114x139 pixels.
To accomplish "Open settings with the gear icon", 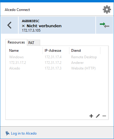I will (x=107, y=9).
